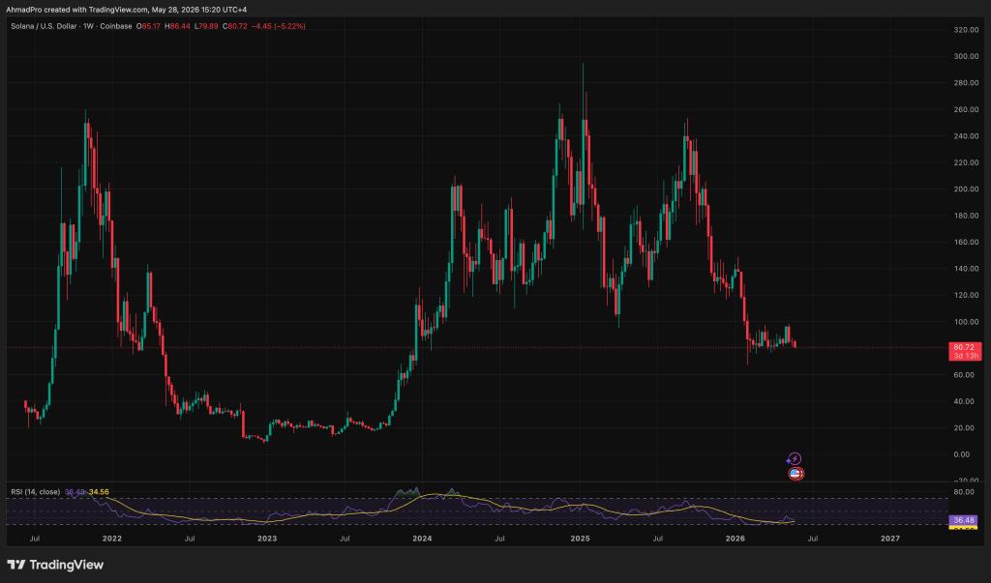Click the 0.00 price axis label

point(961,454)
